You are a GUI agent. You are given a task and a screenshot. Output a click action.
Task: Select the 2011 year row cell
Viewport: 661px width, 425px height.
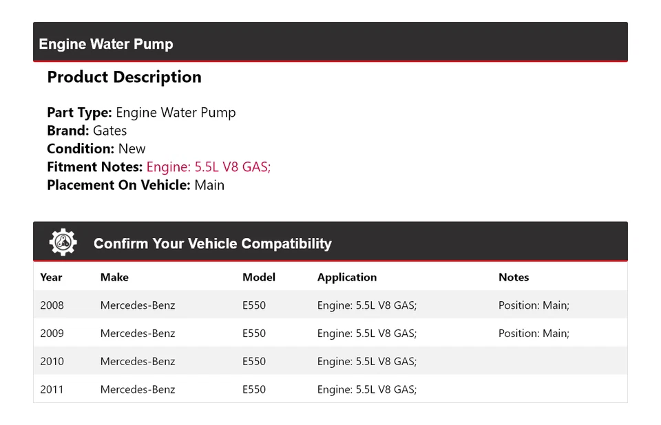[52, 389]
